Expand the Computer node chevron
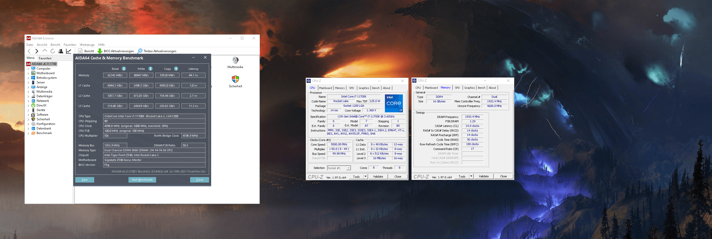712x239 pixels. pyautogui.click(x=28, y=69)
